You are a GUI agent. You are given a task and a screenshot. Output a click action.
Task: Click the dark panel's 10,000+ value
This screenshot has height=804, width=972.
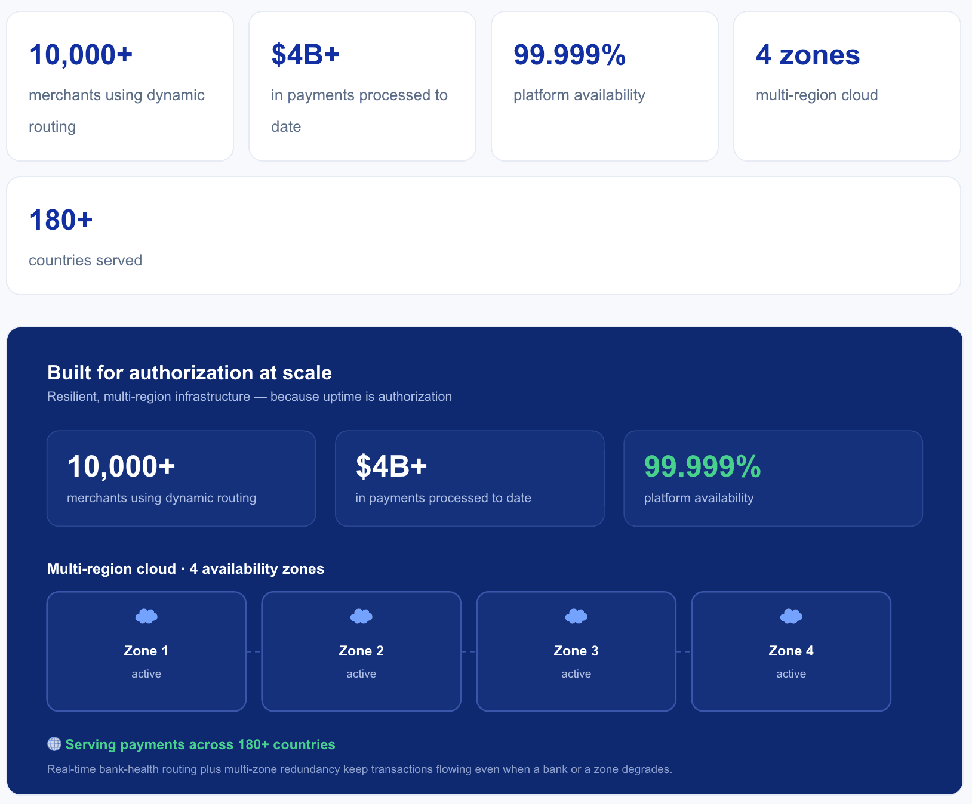point(121,466)
